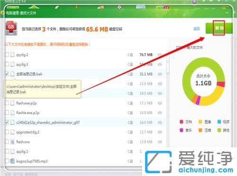Click the green 其他 legend swatch
This screenshot has width=237, height=176.
point(219,130)
